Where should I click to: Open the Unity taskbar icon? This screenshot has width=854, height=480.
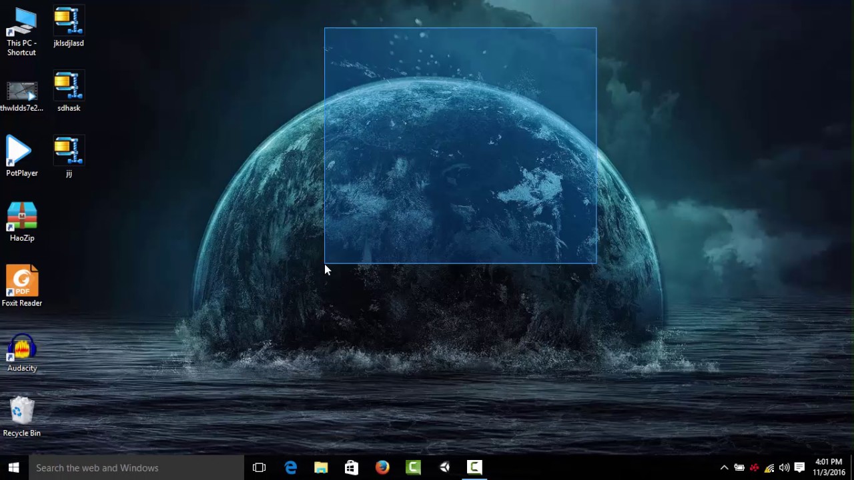444,467
